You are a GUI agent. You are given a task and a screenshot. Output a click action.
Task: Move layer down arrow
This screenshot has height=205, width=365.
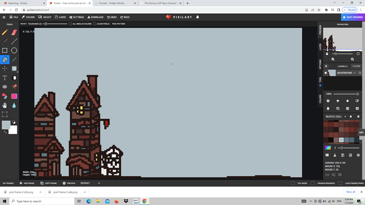point(348,101)
